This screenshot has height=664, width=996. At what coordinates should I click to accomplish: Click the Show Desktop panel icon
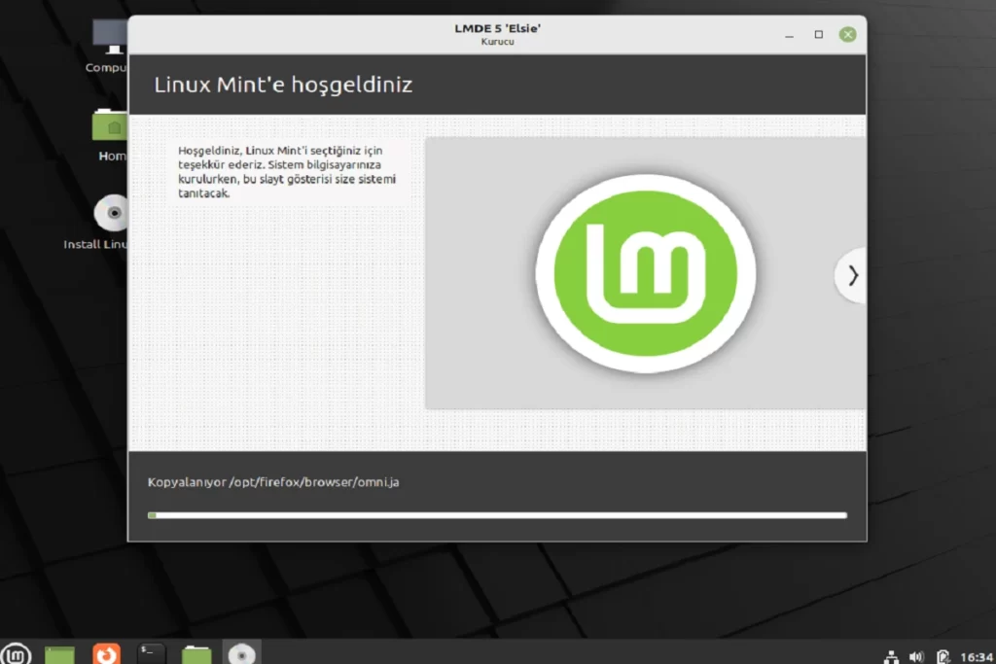click(x=60, y=653)
